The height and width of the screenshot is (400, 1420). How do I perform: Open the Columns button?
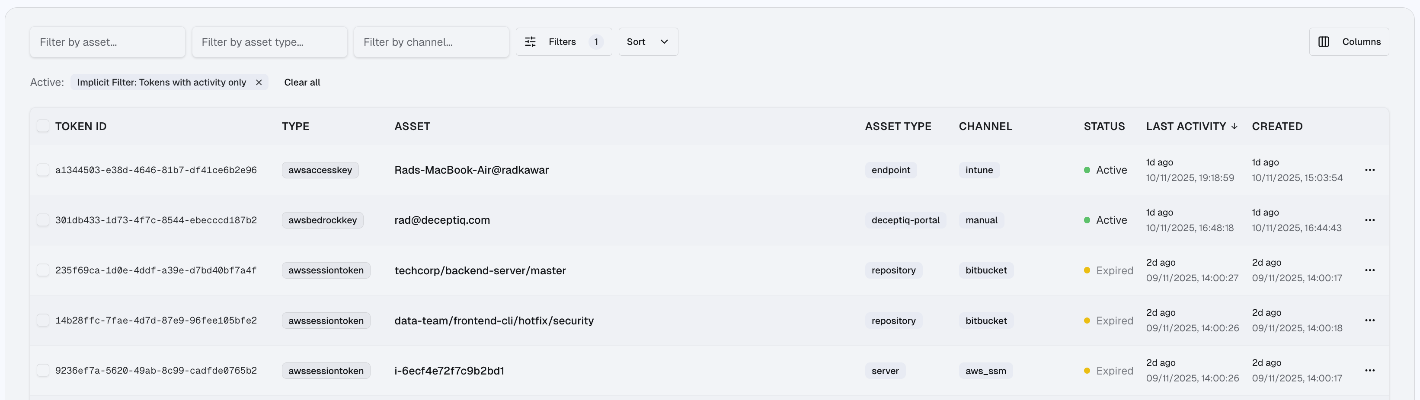1349,41
